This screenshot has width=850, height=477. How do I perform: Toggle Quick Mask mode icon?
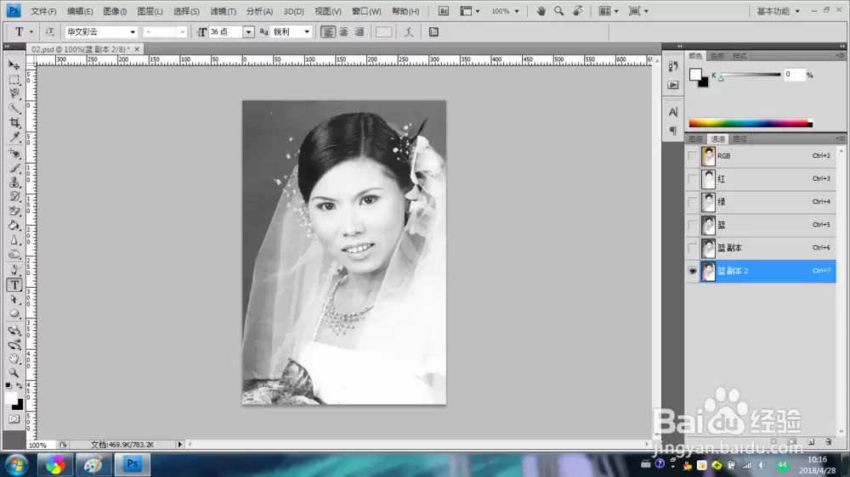(14, 419)
